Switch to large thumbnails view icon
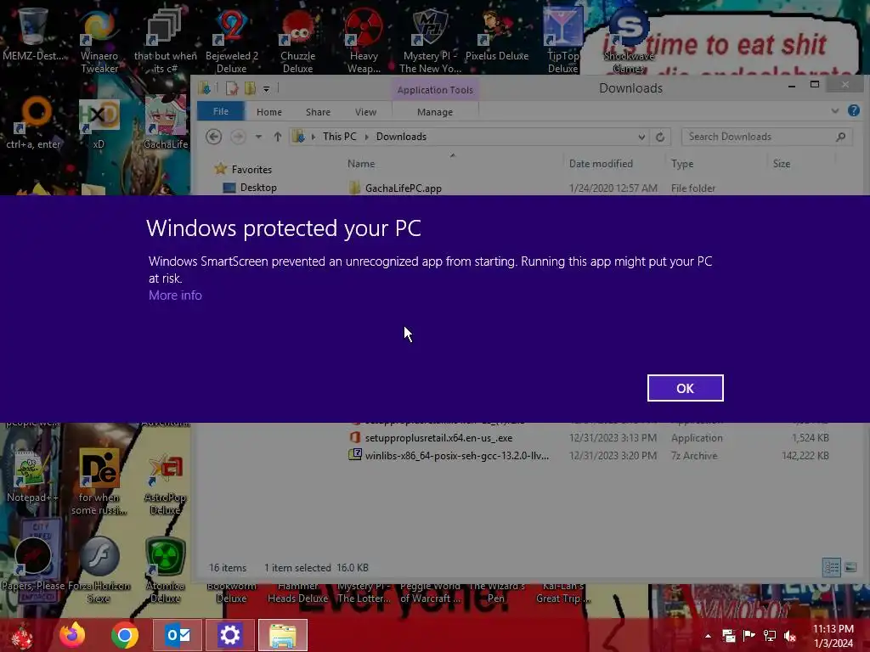 [850, 567]
